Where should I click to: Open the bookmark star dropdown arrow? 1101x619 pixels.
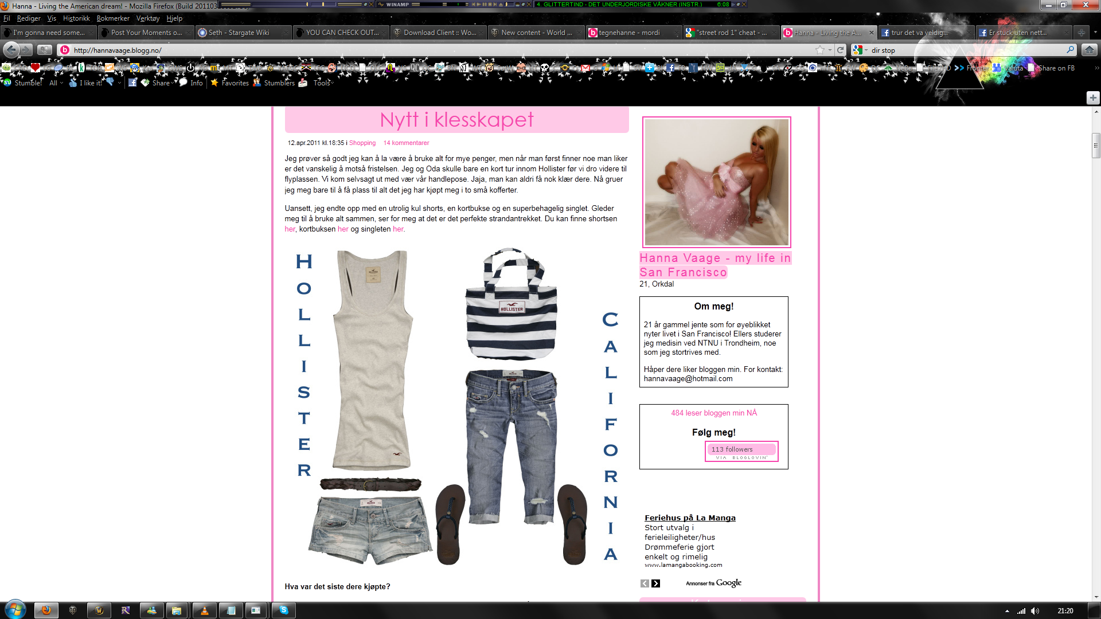[830, 50]
